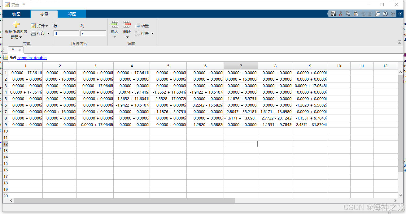The width and height of the screenshot is (406, 214).
Task: Switch to the 变量 tab
Action: pyautogui.click(x=44, y=14)
